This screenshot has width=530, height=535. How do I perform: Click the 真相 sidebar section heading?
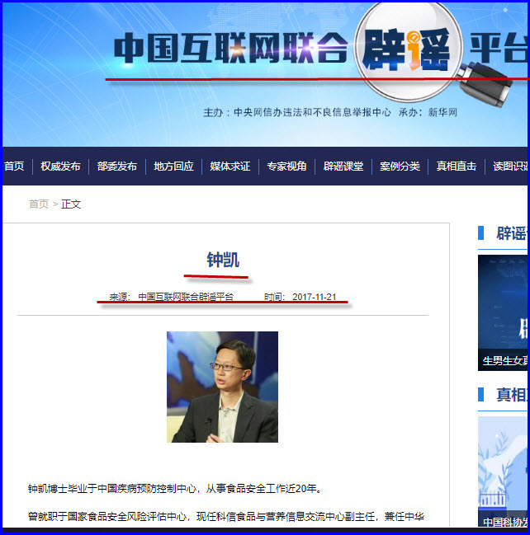coord(510,395)
